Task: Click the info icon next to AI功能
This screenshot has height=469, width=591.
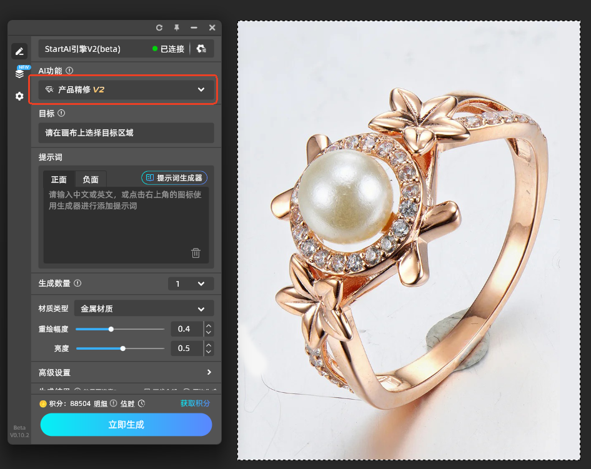Action: coord(69,71)
